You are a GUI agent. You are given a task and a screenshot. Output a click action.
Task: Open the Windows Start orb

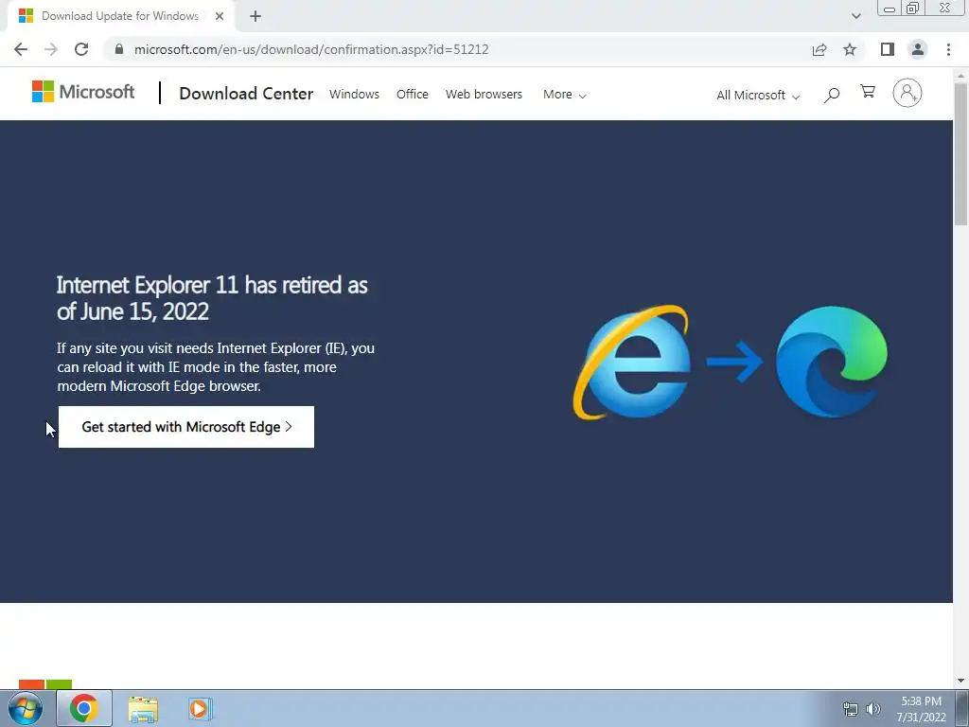point(26,708)
